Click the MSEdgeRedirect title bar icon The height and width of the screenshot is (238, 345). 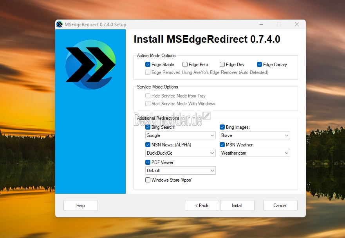pos(60,24)
